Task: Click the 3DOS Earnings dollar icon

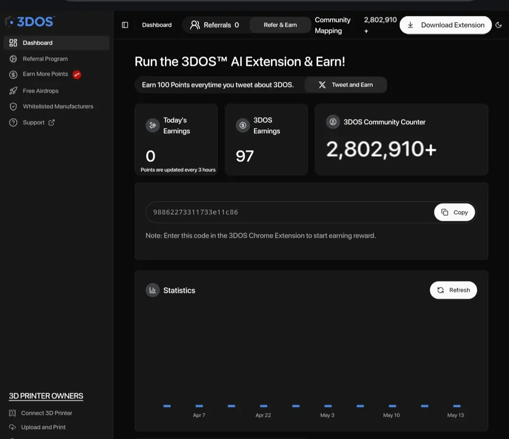Action: click(243, 125)
